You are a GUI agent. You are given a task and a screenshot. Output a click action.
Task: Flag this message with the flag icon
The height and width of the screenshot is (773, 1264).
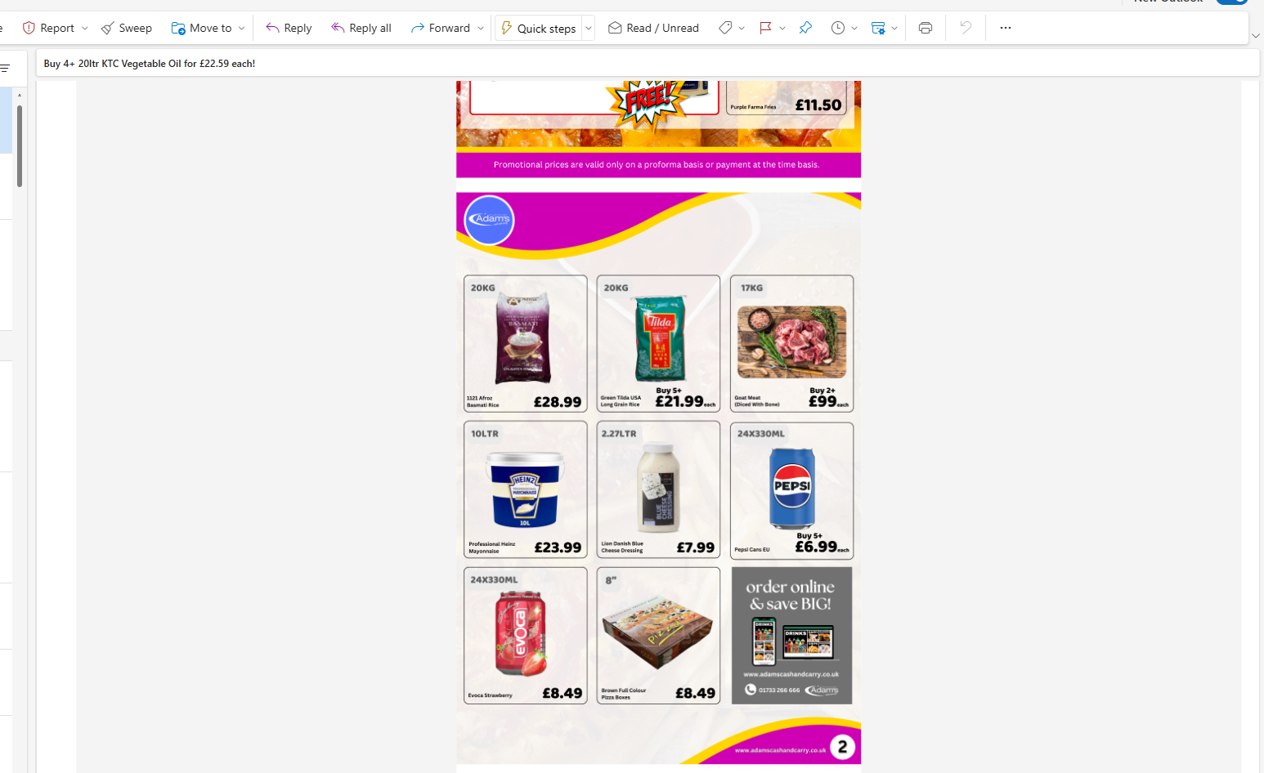(x=765, y=28)
